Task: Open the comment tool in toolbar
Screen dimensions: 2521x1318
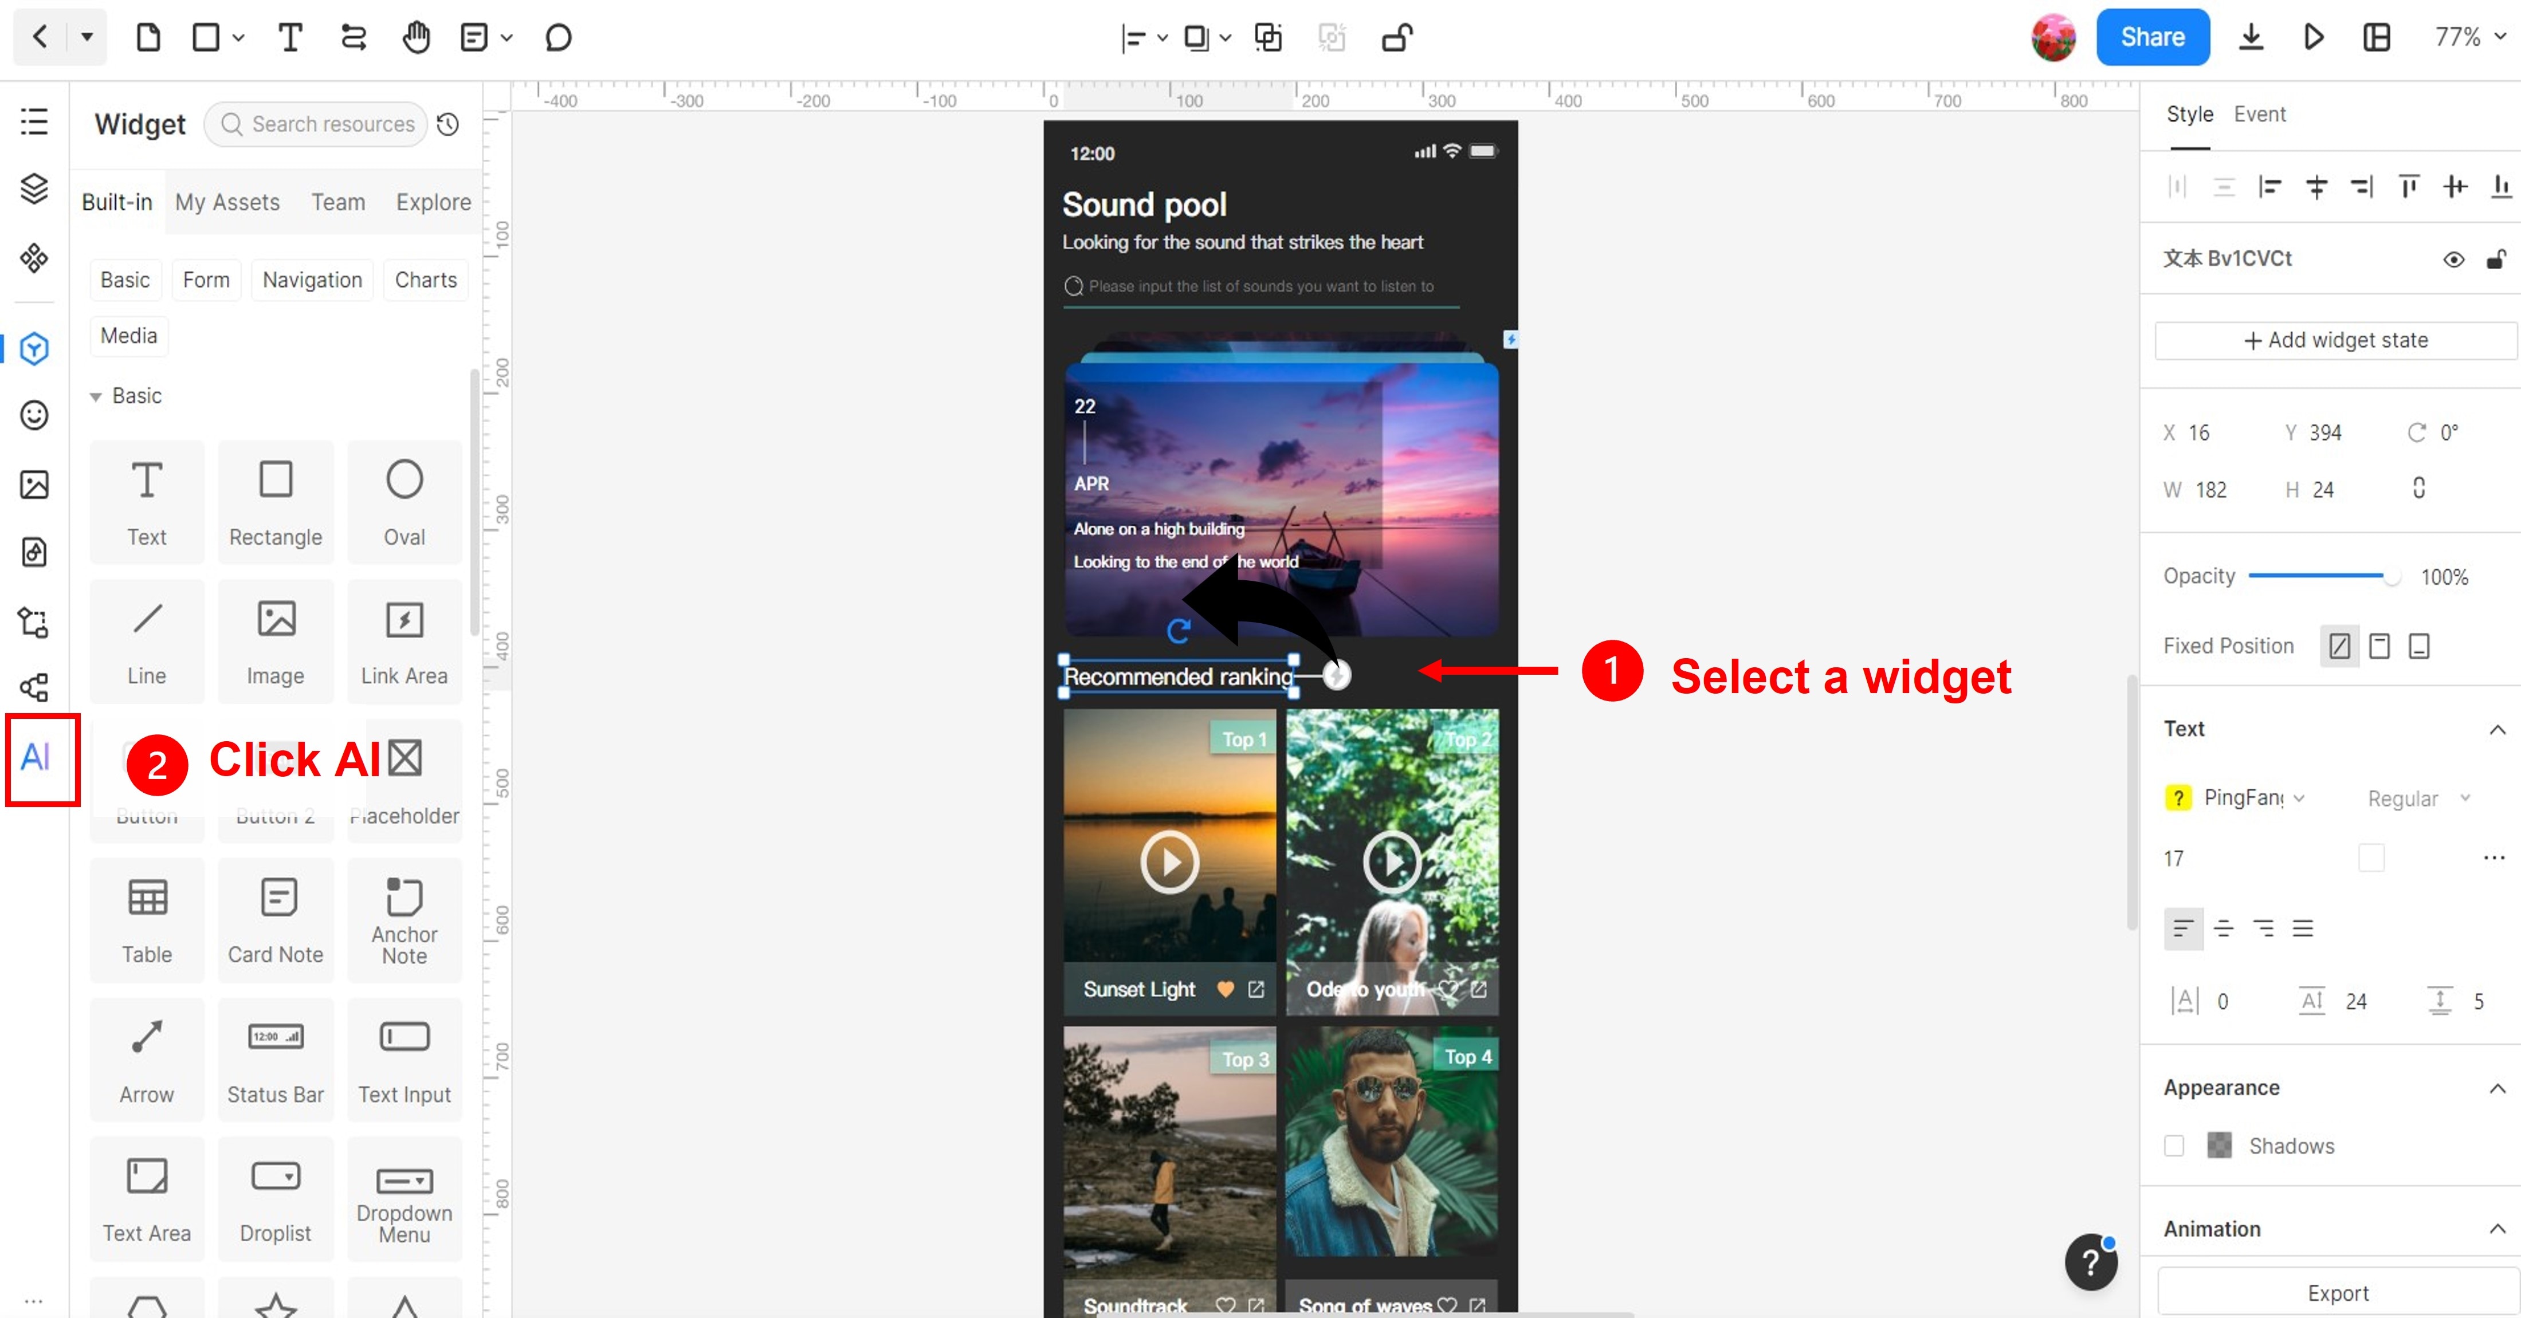Action: [x=558, y=38]
